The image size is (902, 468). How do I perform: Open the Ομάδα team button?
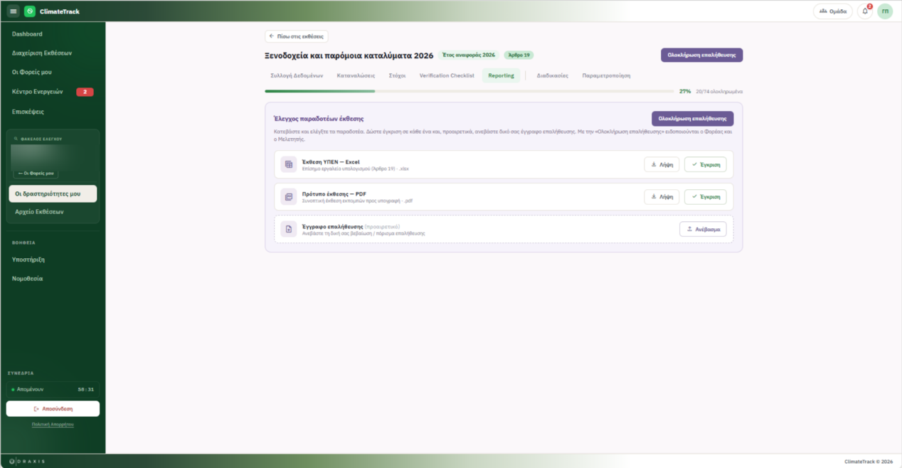[x=833, y=11]
